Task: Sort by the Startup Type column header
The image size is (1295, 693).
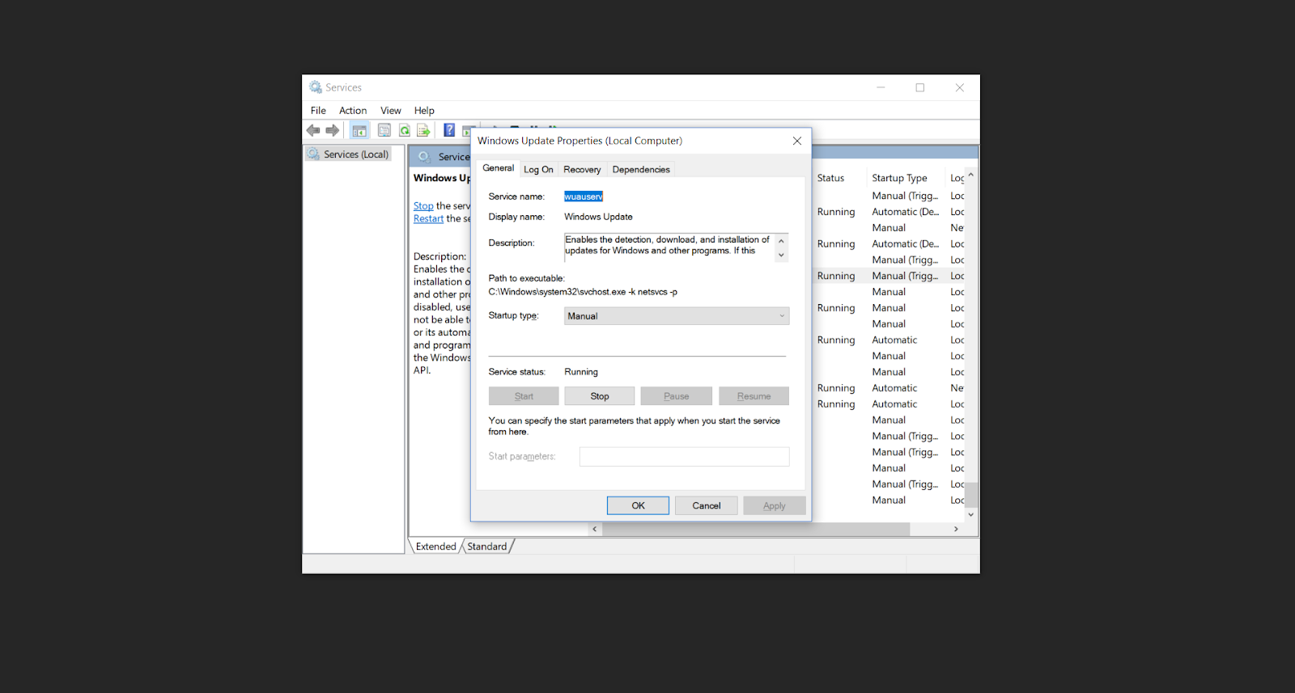Action: click(x=899, y=178)
